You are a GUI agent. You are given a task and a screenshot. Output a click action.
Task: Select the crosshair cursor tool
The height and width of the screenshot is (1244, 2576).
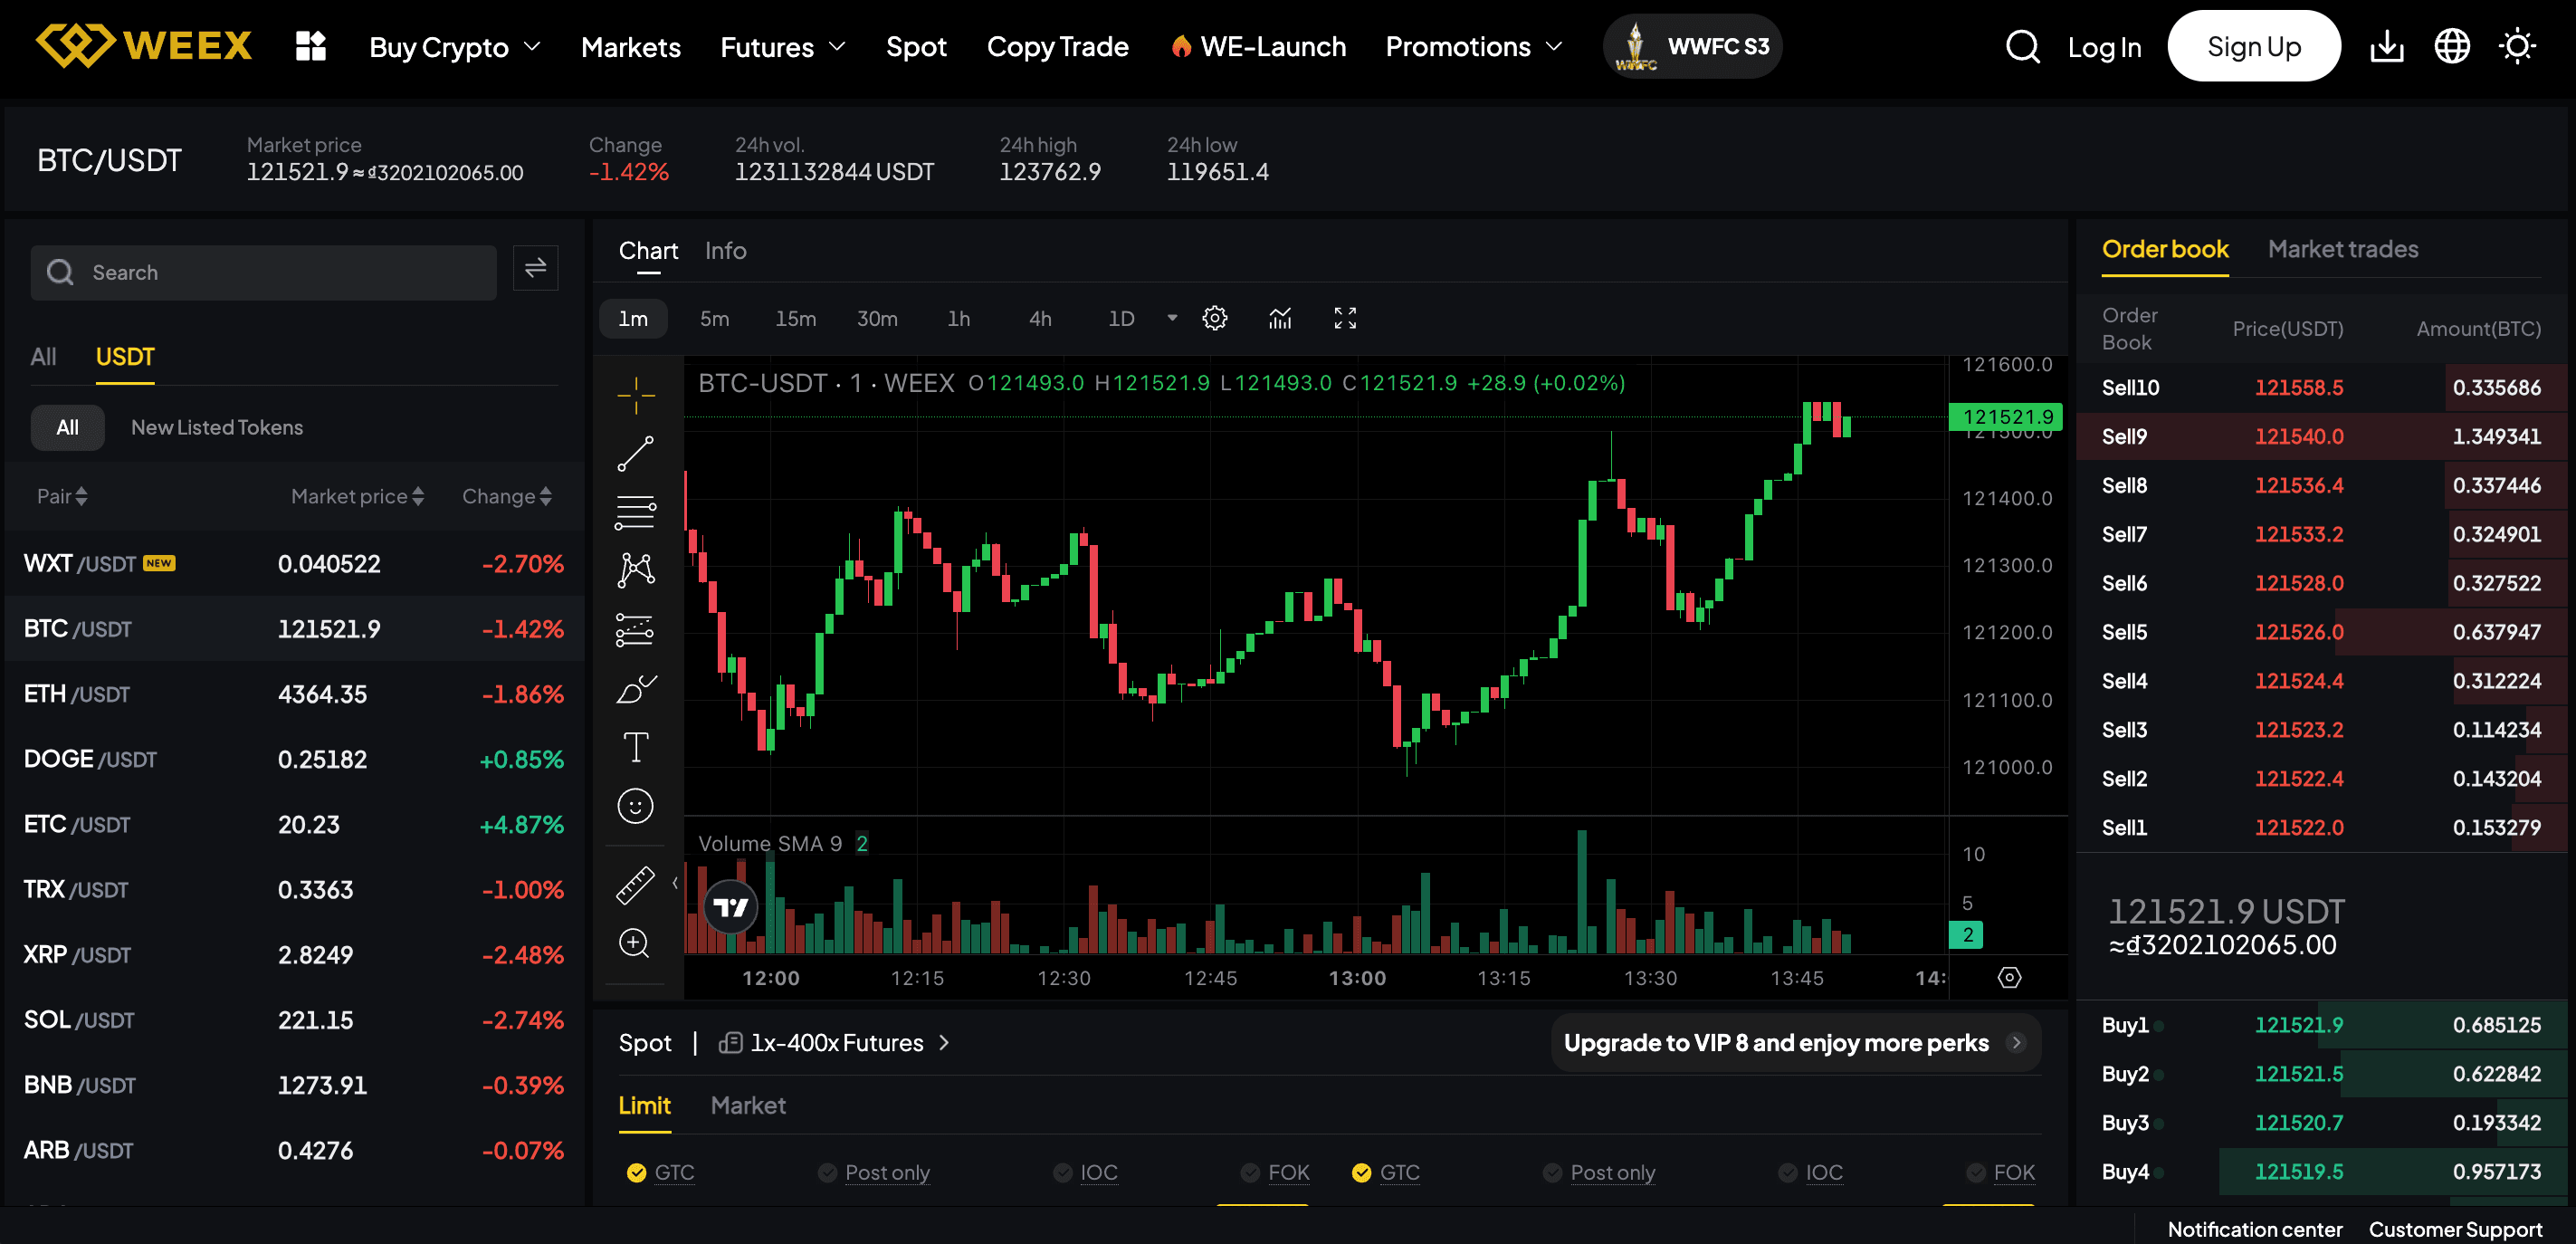point(635,395)
